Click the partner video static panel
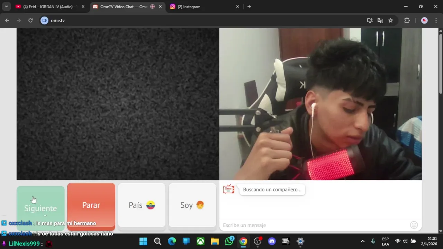This screenshot has width=443, height=249. point(118,104)
